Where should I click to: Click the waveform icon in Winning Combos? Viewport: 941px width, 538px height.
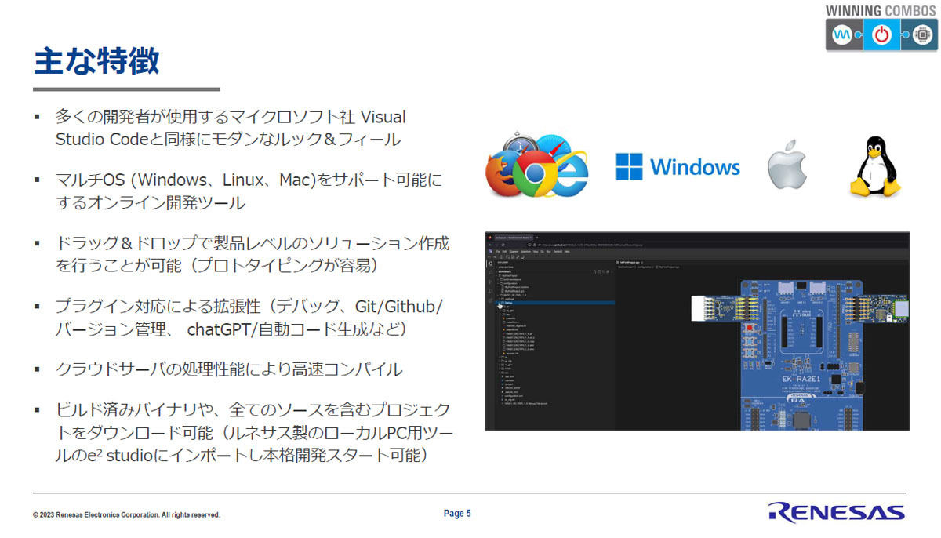844,35
